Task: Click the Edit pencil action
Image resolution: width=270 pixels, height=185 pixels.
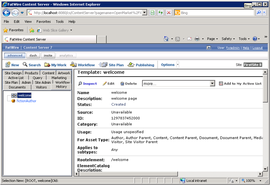Action: (108, 83)
